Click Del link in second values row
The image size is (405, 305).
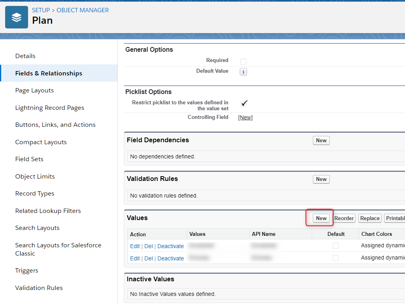point(149,258)
